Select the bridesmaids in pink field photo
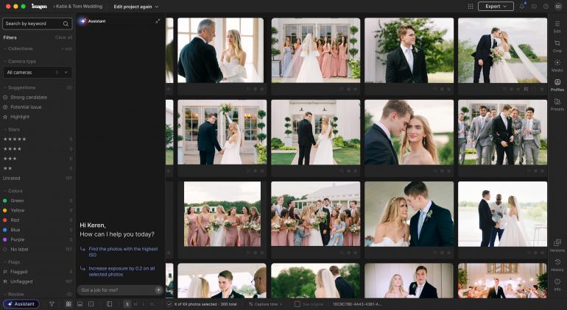The height and width of the screenshot is (310, 567). 222,214
